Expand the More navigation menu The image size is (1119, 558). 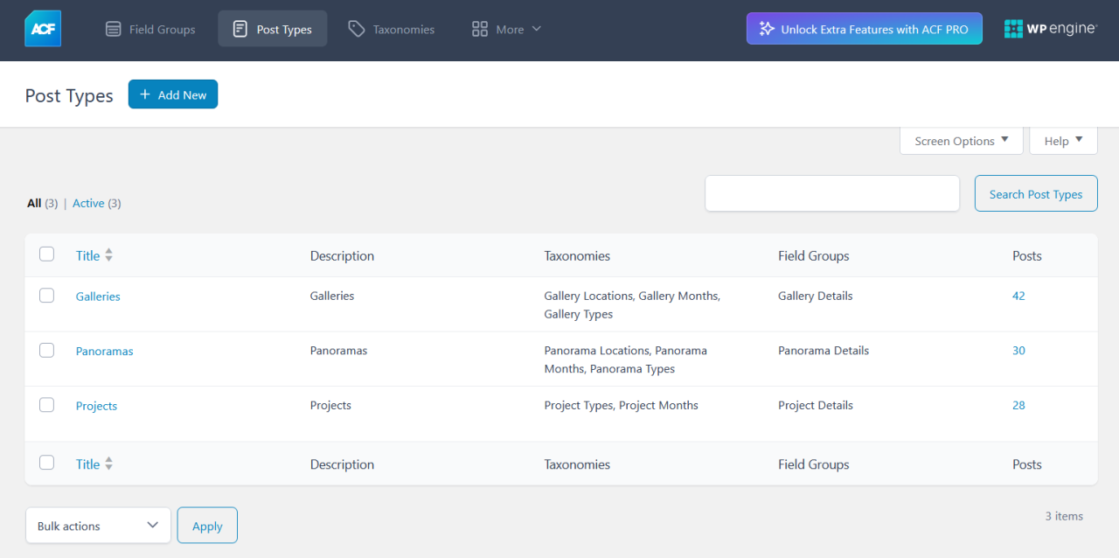(507, 29)
